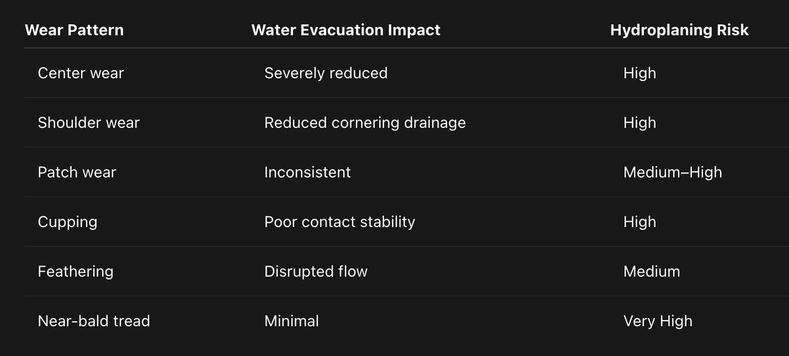Select the Patch wear cell
Image resolution: width=789 pixels, height=356 pixels.
click(x=77, y=172)
